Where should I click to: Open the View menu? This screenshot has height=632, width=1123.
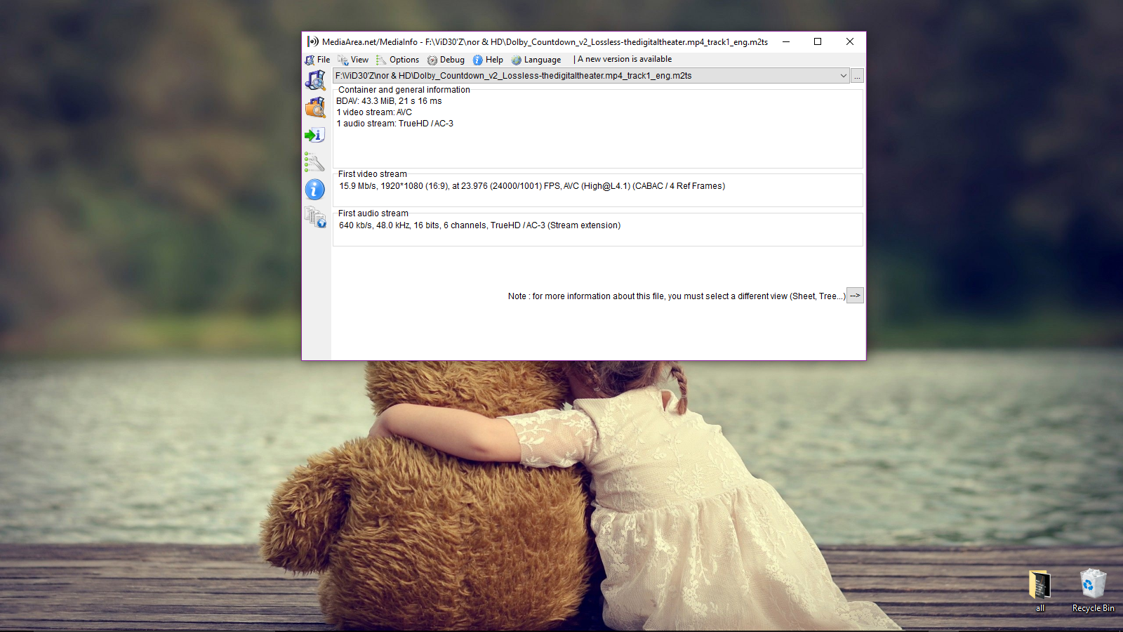[353, 60]
